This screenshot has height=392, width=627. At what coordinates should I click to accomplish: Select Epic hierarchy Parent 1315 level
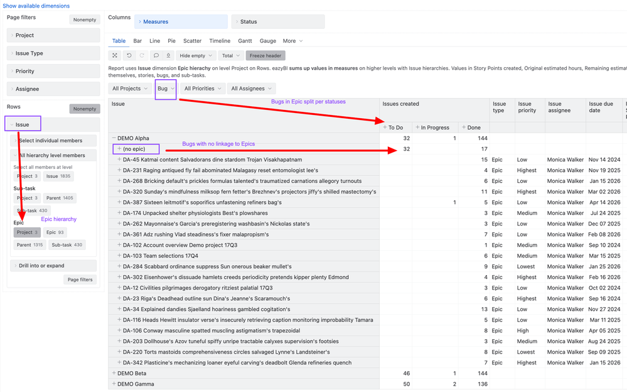pos(29,244)
